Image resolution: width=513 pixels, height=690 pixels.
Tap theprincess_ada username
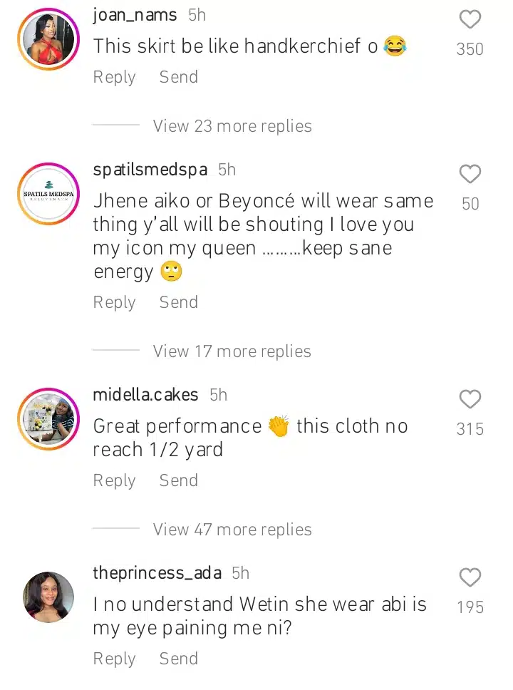pyautogui.click(x=157, y=573)
